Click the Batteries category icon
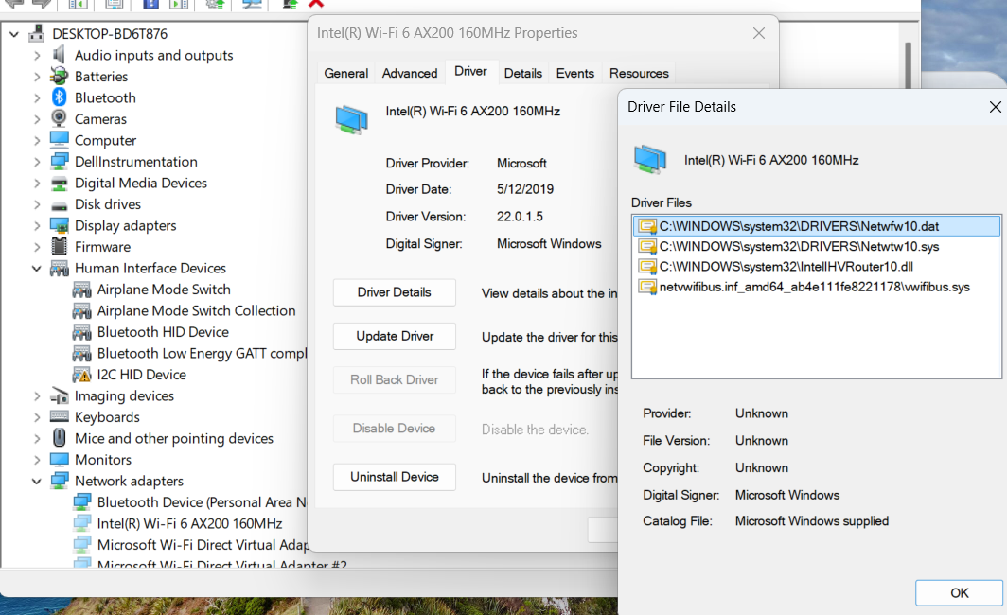This screenshot has width=1007, height=615. [59, 77]
